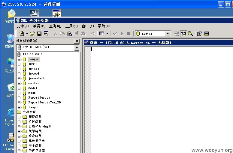Image resolution: width=233 pixels, height=153 pixels.
Task: Click the Find binoculars icon
Action: pos(83,34)
